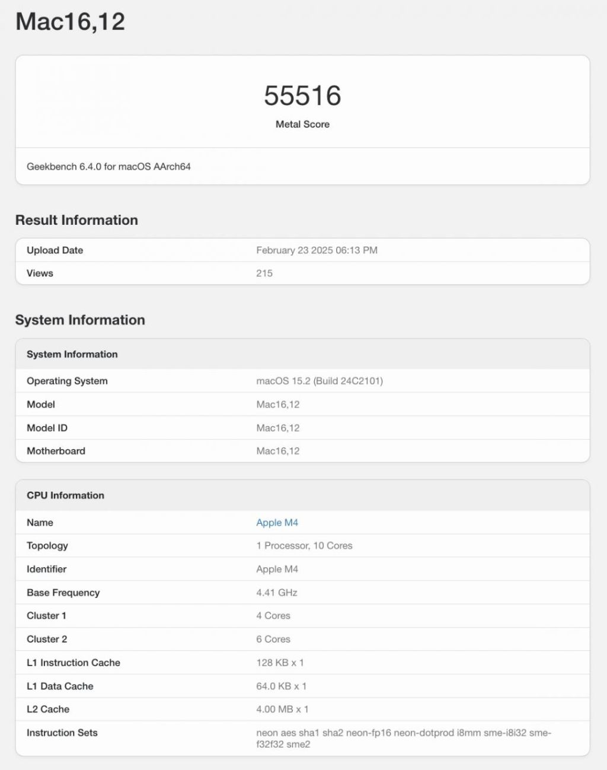607x770 pixels.
Task: Select the Operating System label
Action: pos(67,381)
